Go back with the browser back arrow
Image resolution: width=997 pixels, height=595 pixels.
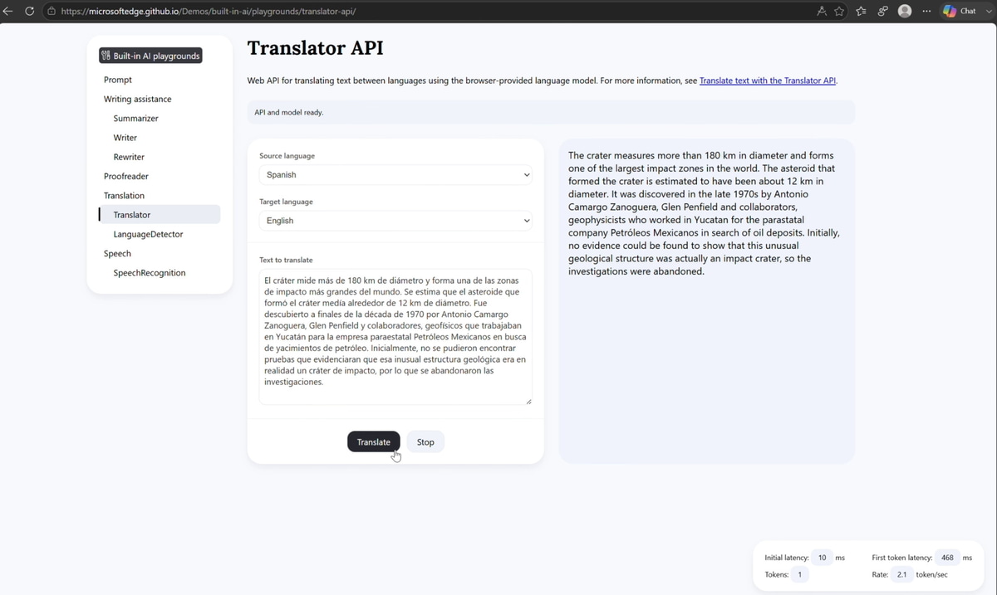click(x=8, y=12)
